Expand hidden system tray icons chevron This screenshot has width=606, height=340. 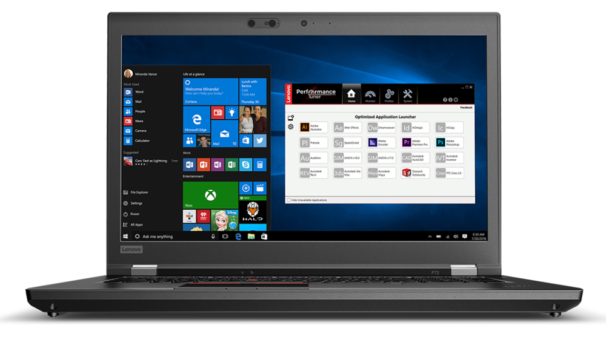430,236
